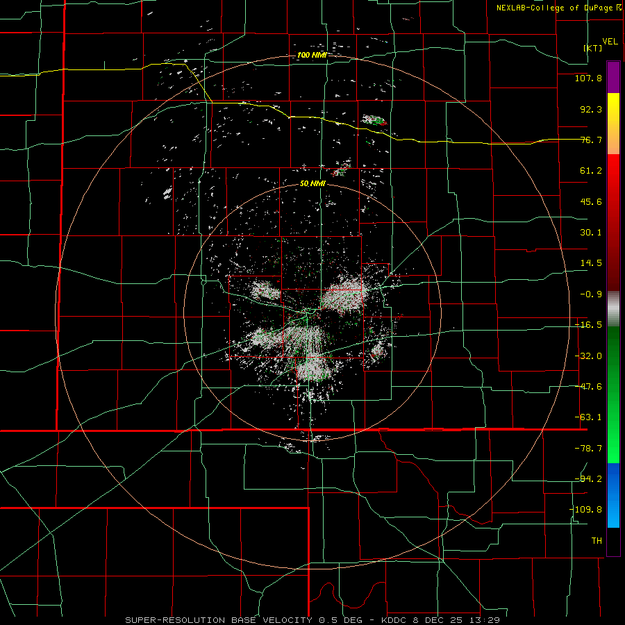The image size is (625, 625).
Task: Pick the blue segment of the color bar
Action: coord(613,495)
